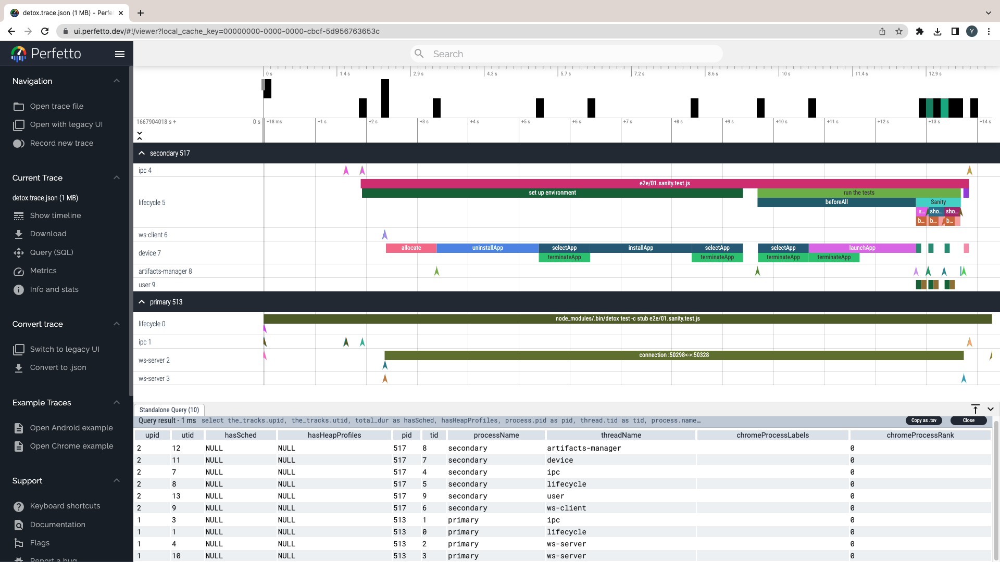Collapse the primary 513 track group
1000x562 pixels.
(142, 302)
